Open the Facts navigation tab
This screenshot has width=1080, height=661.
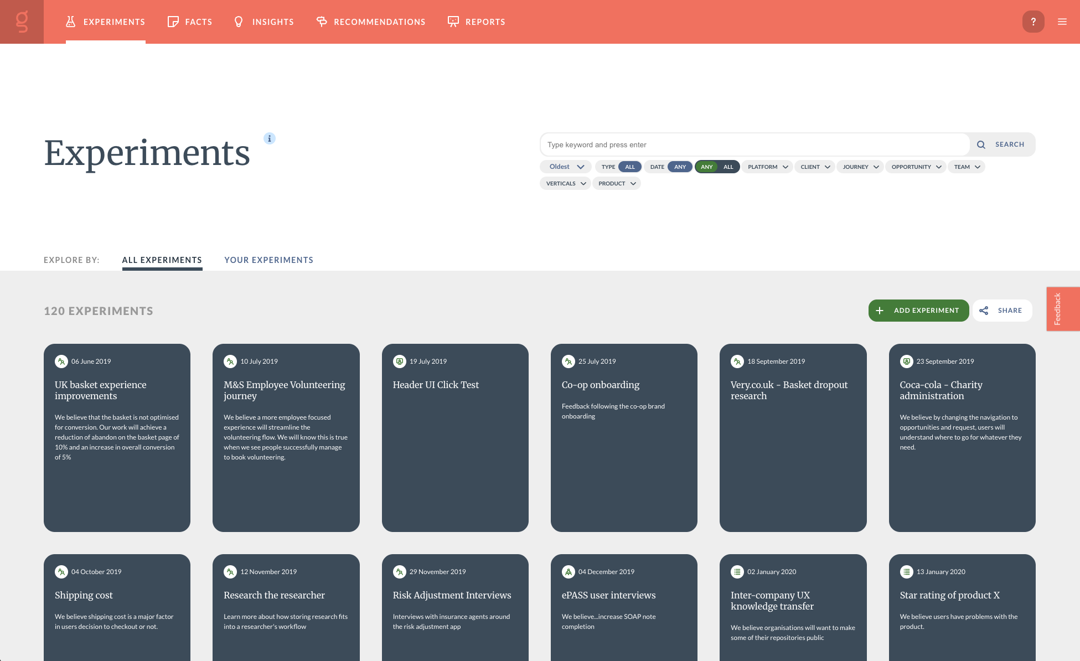click(x=190, y=22)
